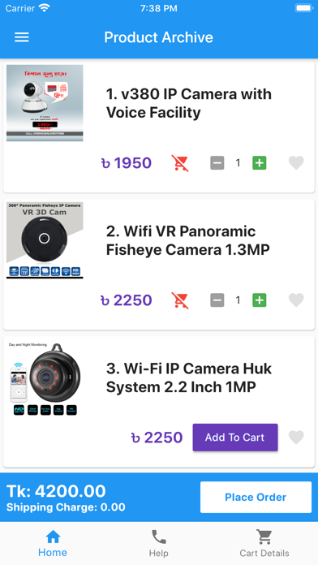Toggle favorite heart on Wifi VR Fisheye Camera
This screenshot has height=565, width=318.
pyautogui.click(x=296, y=300)
